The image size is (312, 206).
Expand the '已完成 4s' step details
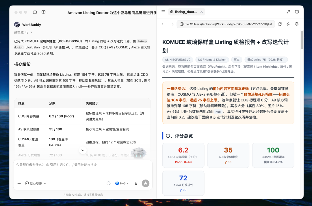(23, 32)
